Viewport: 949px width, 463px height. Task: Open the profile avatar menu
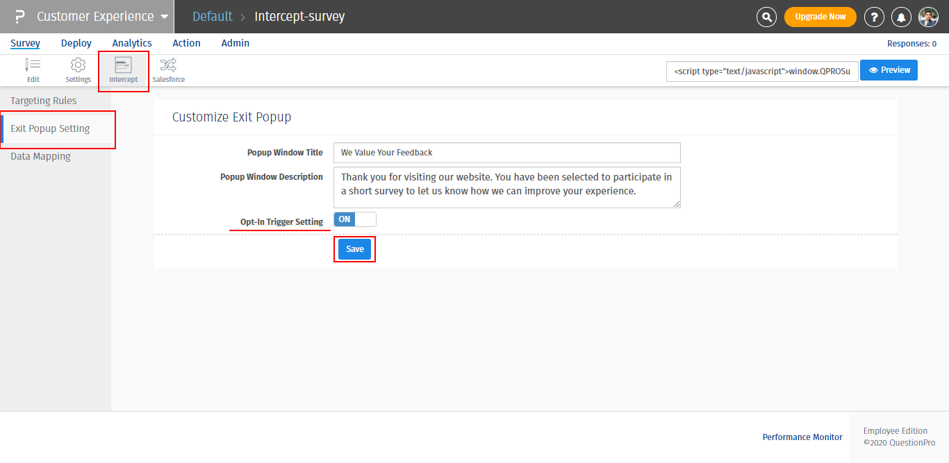click(928, 17)
